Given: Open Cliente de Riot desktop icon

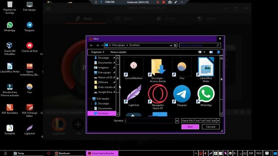Looking at the screenshot, I should pos(30,47).
